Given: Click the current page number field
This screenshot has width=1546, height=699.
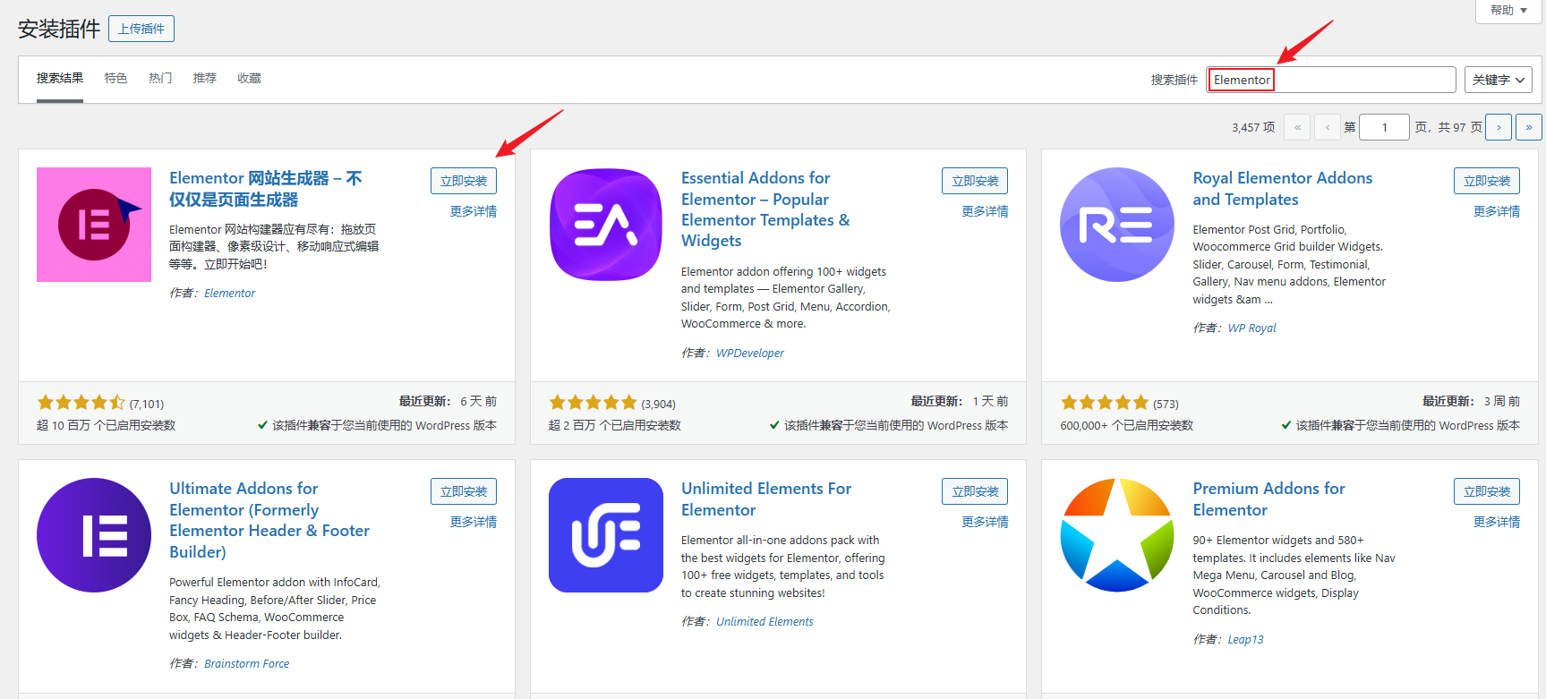Looking at the screenshot, I should (x=1384, y=127).
